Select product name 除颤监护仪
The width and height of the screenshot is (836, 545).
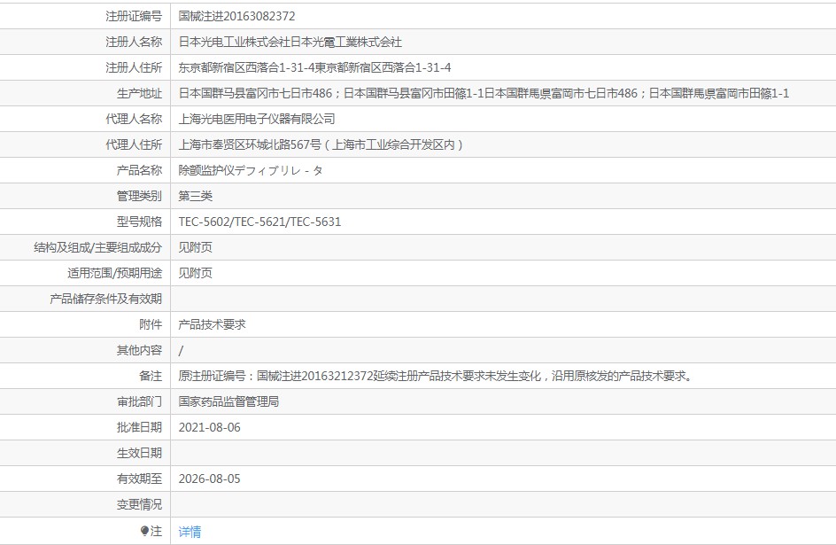(x=205, y=170)
